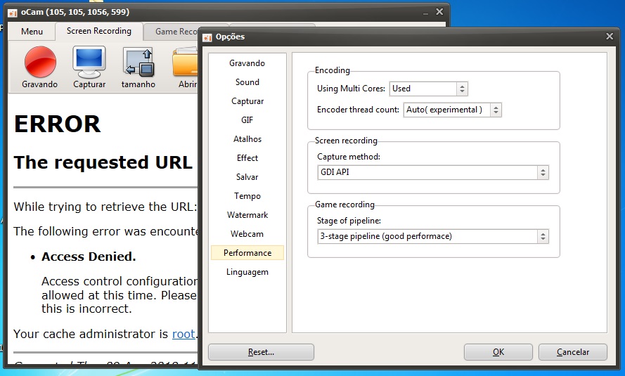The height and width of the screenshot is (376, 625).
Task: Open the Menu tab in oCam
Action: [32, 32]
